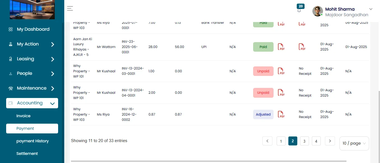This screenshot has height=163, width=380.
Task: Click Unpaid status for INV-13-2024-04-0001
Action: 263,93
